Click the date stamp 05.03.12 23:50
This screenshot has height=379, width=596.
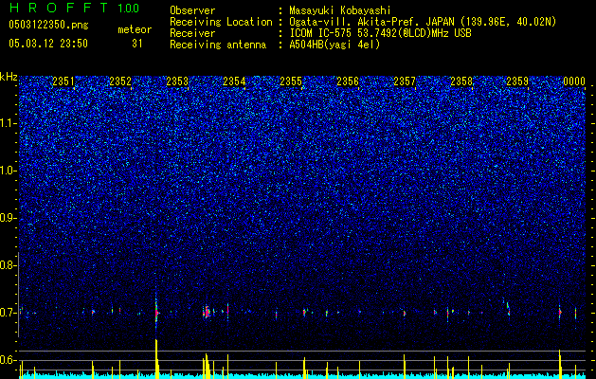pos(48,44)
